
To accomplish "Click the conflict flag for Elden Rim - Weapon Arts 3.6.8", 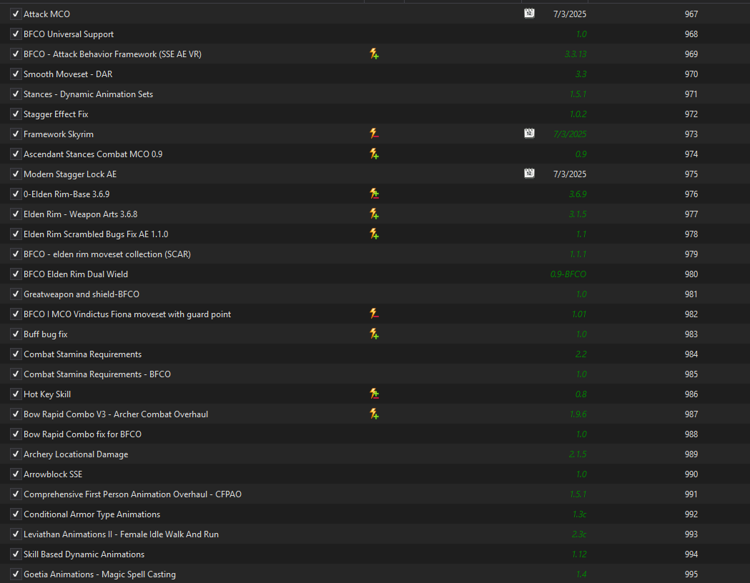I will click(x=374, y=214).
